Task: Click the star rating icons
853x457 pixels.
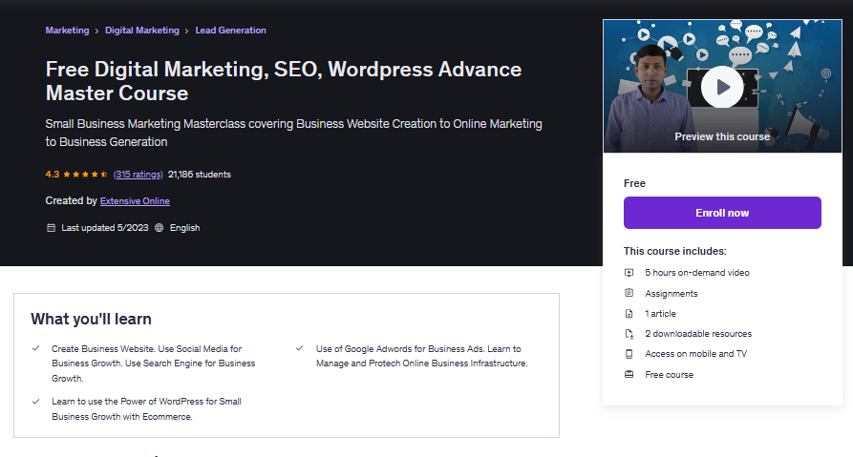Action: (85, 175)
